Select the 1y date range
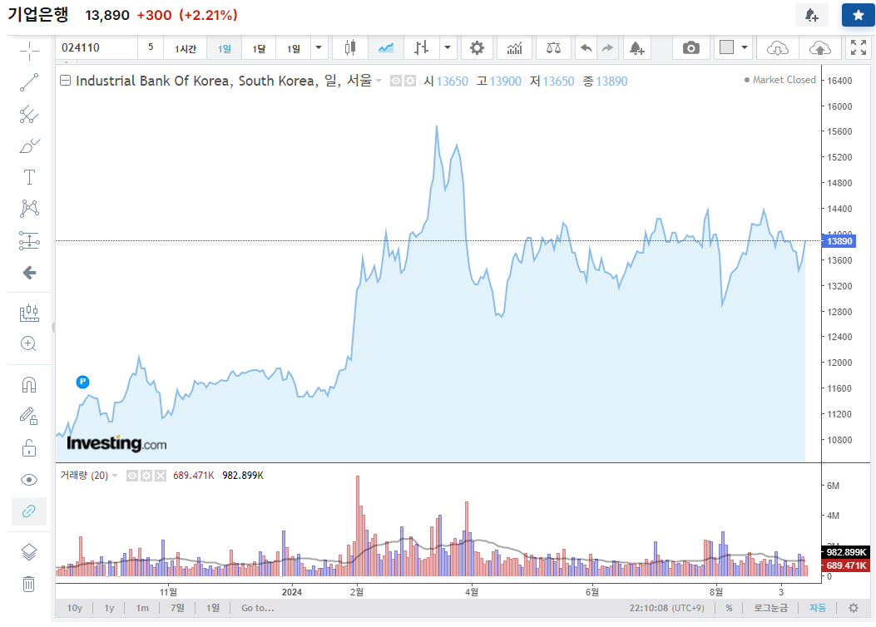This screenshot has height=627, width=876. tap(109, 608)
